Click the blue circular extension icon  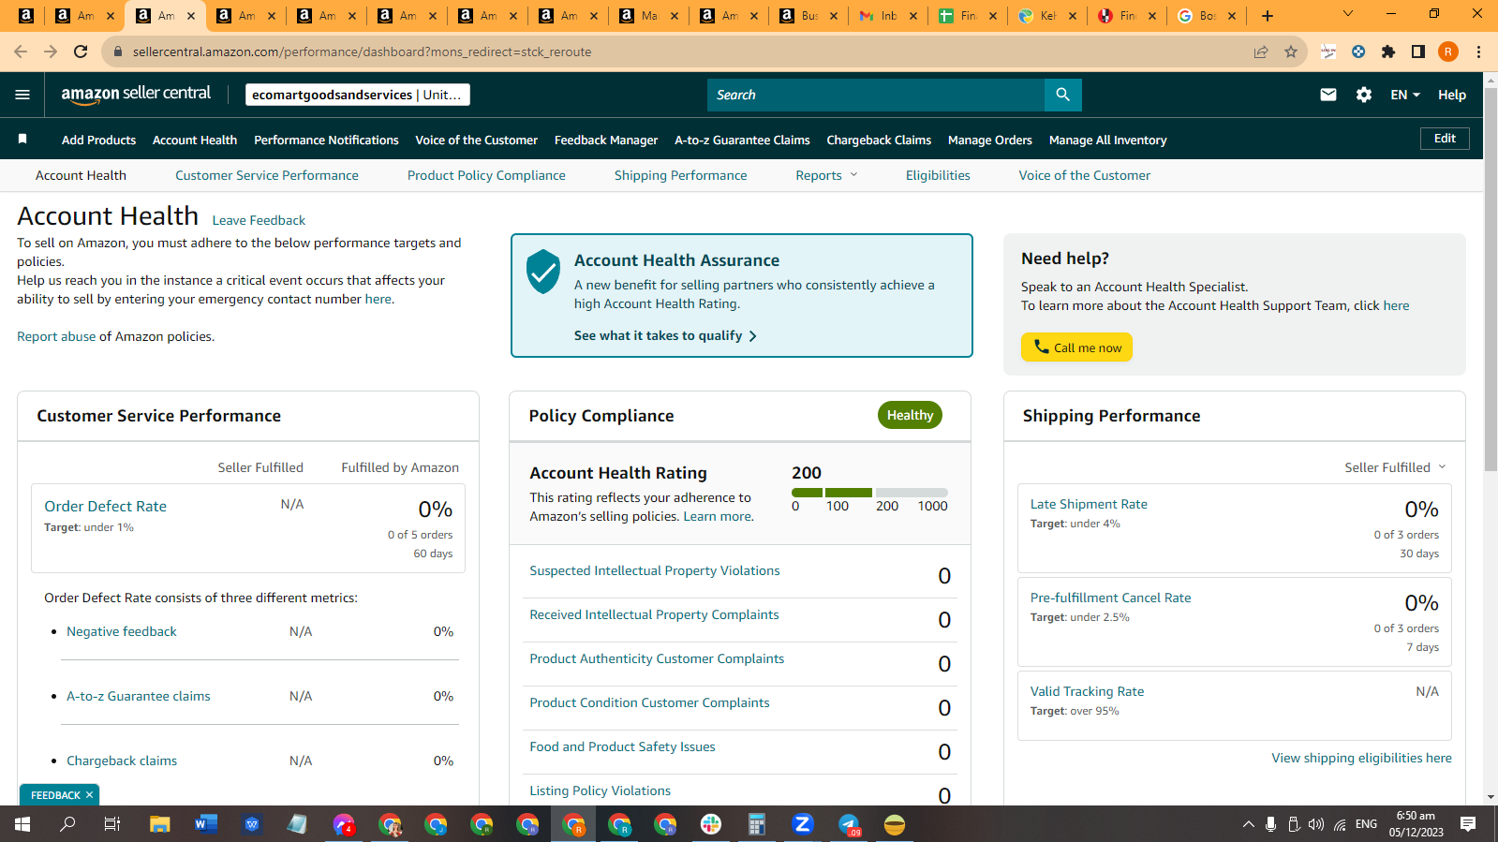(1358, 52)
